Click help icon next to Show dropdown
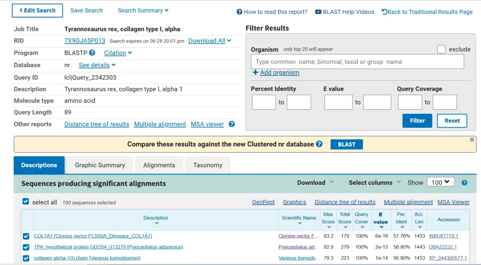This screenshot has width=481, height=265. click(464, 183)
